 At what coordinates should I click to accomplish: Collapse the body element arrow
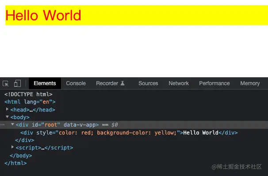7,117
